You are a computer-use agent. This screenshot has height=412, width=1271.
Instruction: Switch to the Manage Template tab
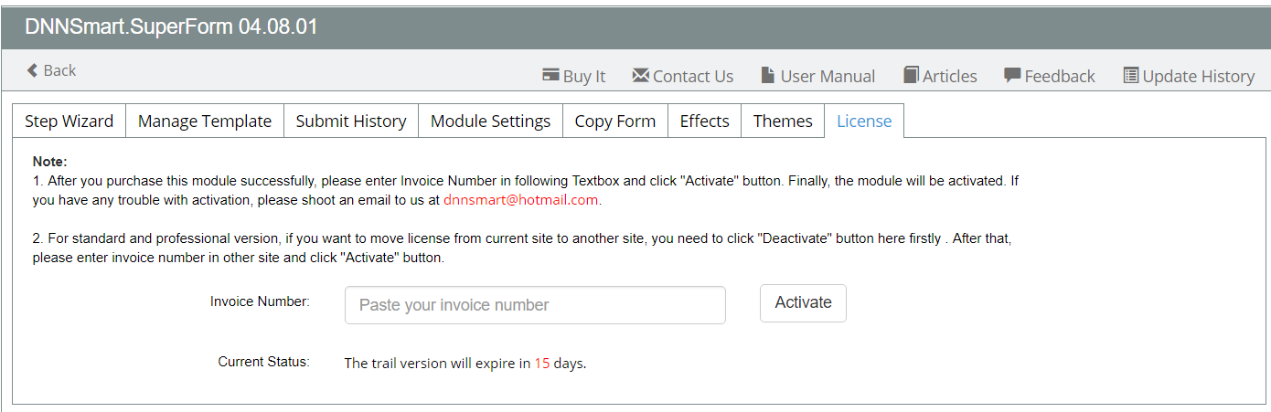point(205,121)
